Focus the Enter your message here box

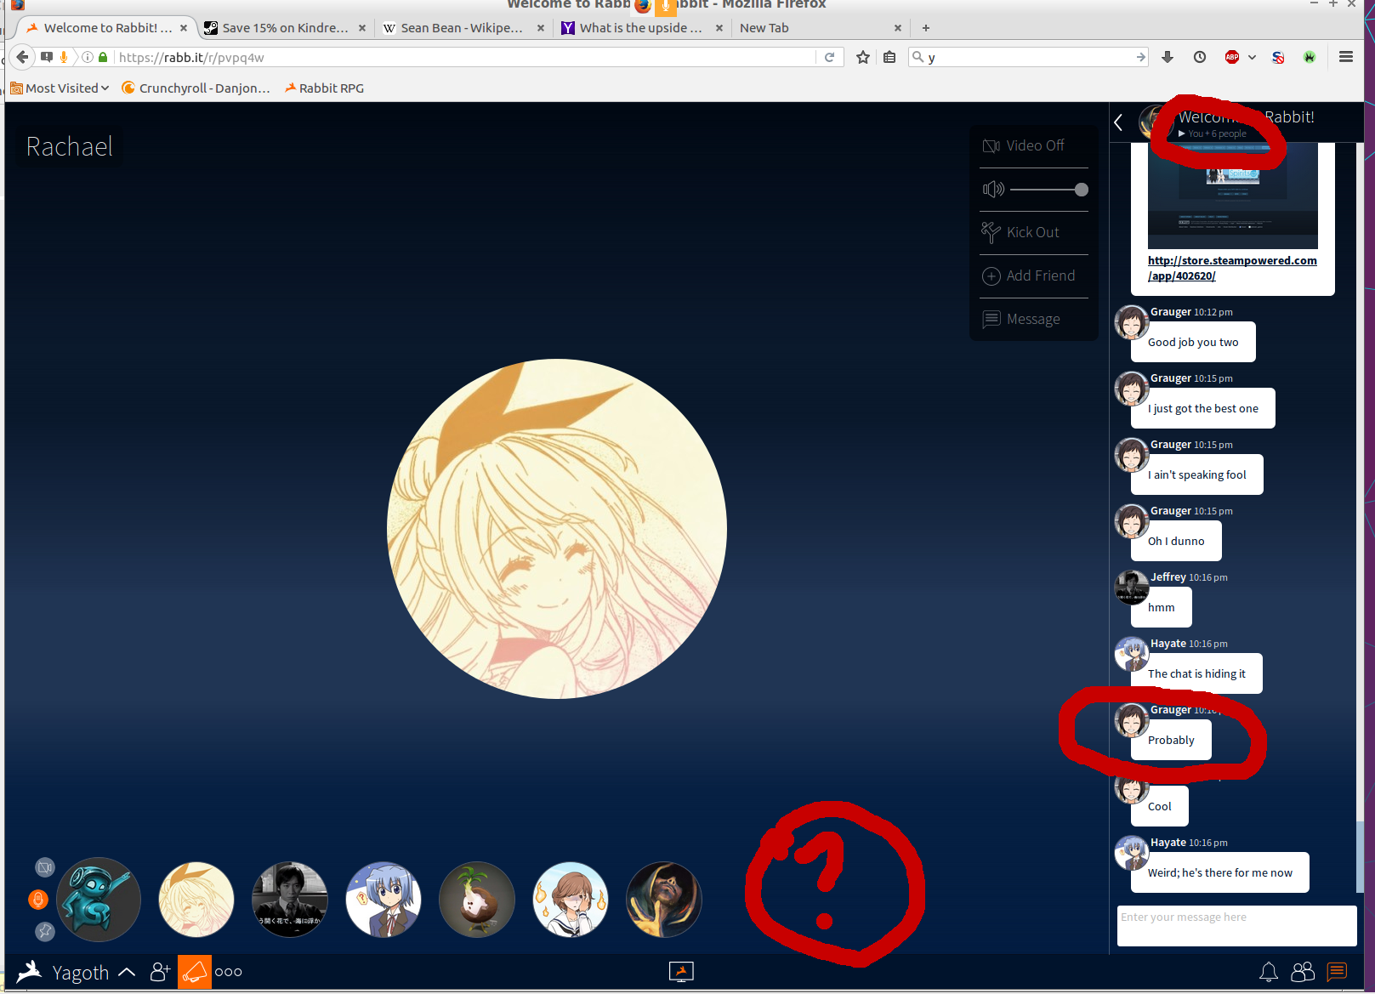point(1236,925)
